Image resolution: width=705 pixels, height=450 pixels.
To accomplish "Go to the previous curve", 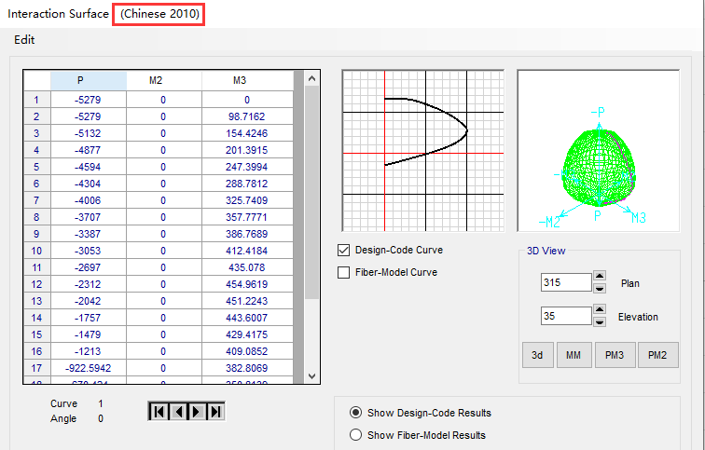I will pos(177,411).
